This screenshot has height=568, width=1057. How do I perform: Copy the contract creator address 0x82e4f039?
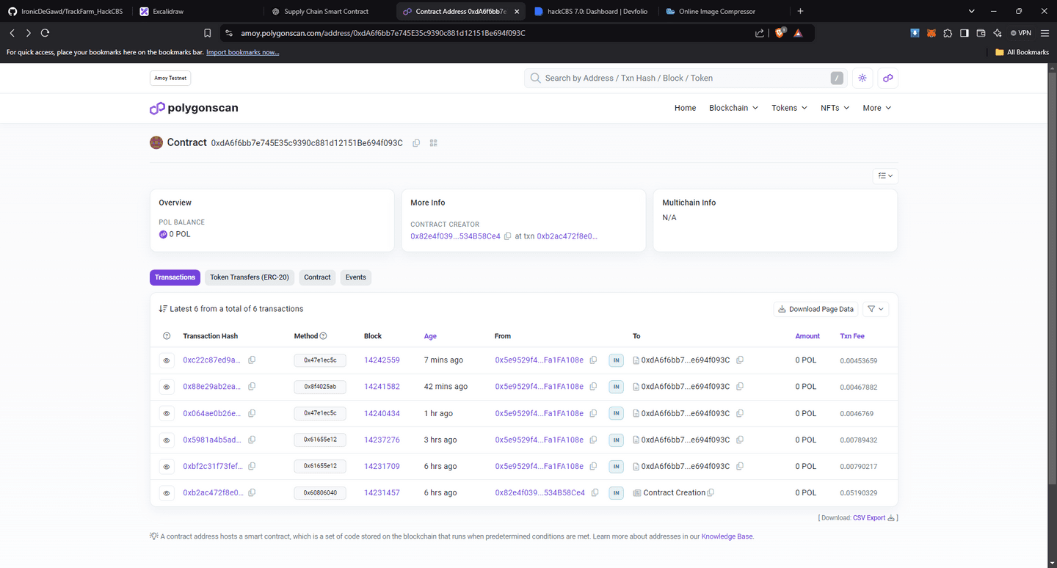[507, 236]
